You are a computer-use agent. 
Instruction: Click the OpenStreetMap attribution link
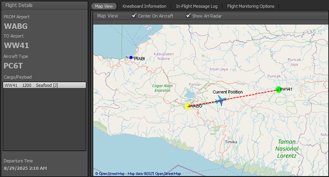coord(138,174)
